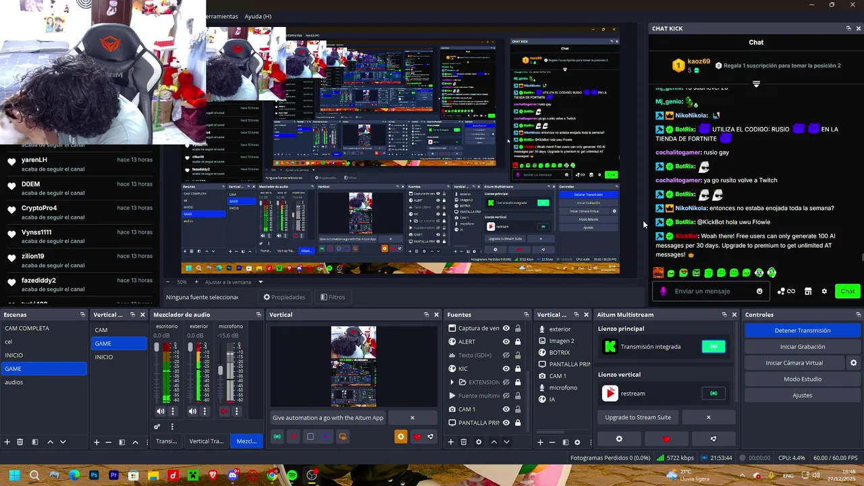Mute the exterior audio channel

click(x=192, y=411)
